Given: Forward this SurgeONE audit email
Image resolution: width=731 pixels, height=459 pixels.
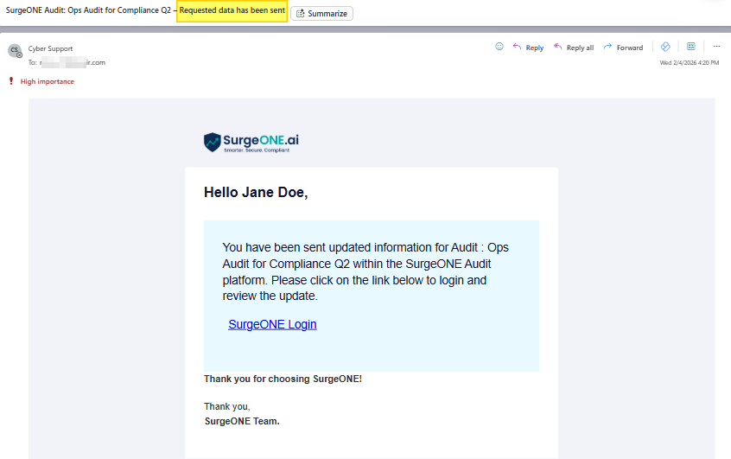Looking at the screenshot, I should click(623, 48).
